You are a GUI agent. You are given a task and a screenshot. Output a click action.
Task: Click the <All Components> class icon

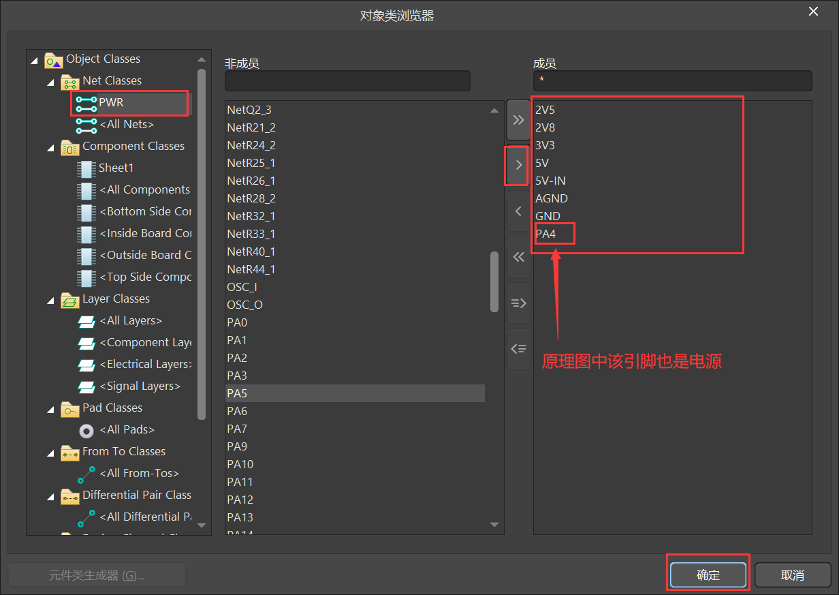[86, 191]
